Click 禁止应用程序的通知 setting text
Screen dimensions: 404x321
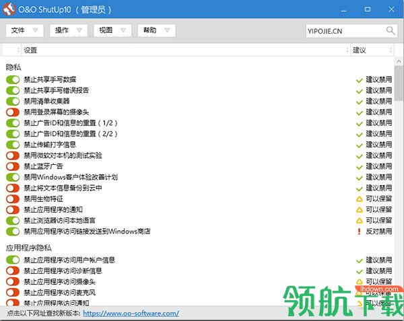[x=53, y=209]
